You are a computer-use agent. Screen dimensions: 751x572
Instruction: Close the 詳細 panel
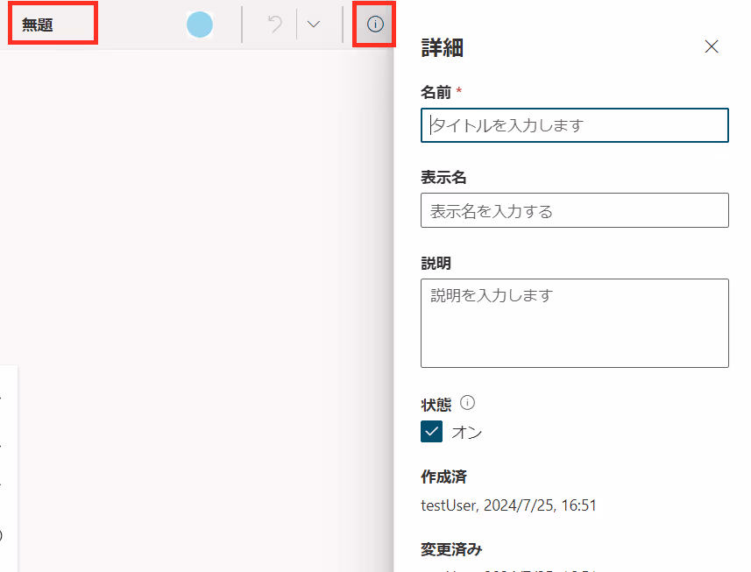tap(712, 46)
